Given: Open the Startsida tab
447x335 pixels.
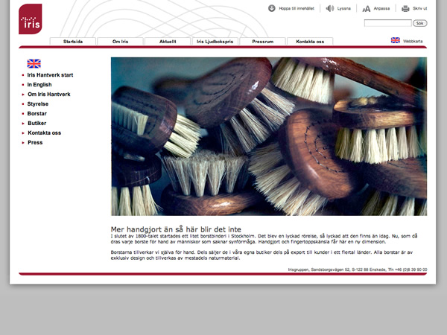Looking at the screenshot, I should [73, 42].
